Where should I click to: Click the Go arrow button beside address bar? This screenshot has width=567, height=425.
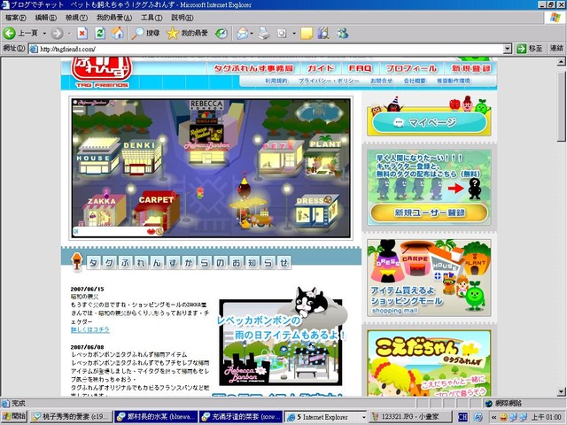529,49
